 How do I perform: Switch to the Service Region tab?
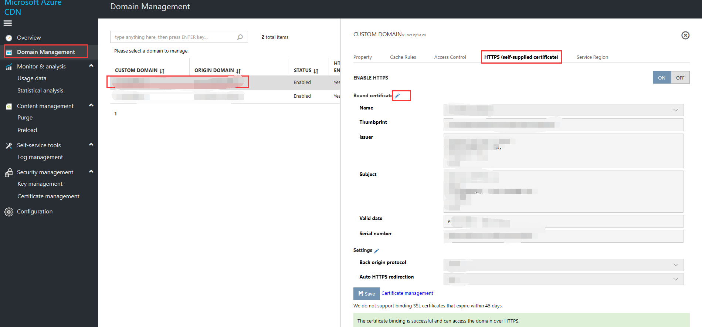(x=592, y=57)
